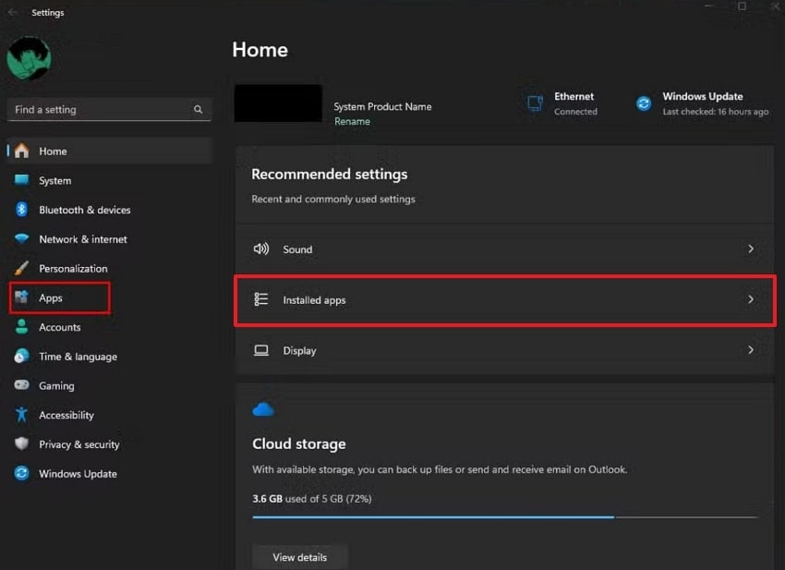Open Ethernet Connected status
The image size is (785, 570).
tap(562, 103)
